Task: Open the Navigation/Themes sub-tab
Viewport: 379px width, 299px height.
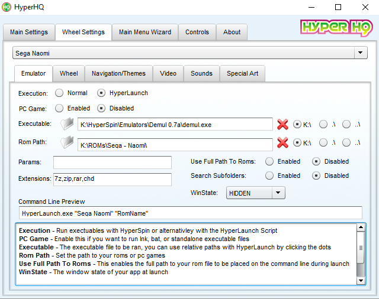Action: (118, 73)
